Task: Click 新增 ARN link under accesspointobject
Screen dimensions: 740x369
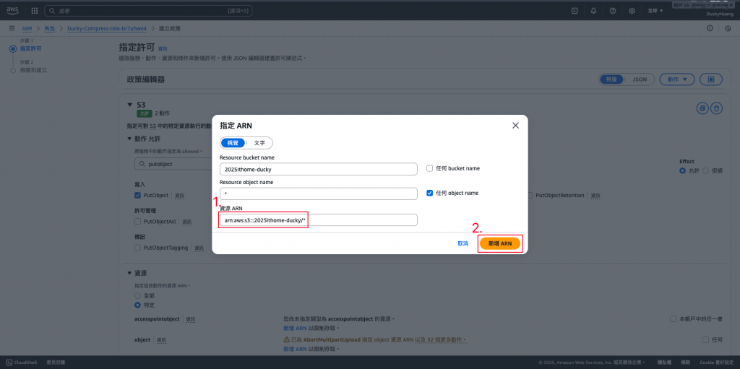Action: (295, 328)
